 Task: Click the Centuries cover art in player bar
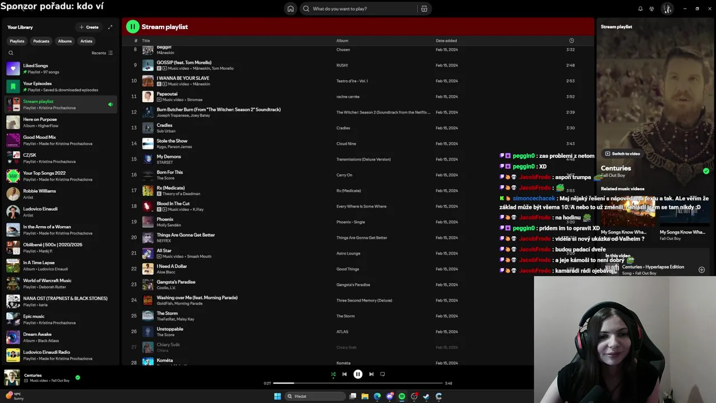[12, 378]
